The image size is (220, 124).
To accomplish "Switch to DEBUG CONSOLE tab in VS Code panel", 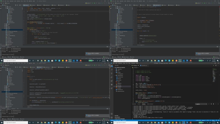I will [x=150, y=104].
